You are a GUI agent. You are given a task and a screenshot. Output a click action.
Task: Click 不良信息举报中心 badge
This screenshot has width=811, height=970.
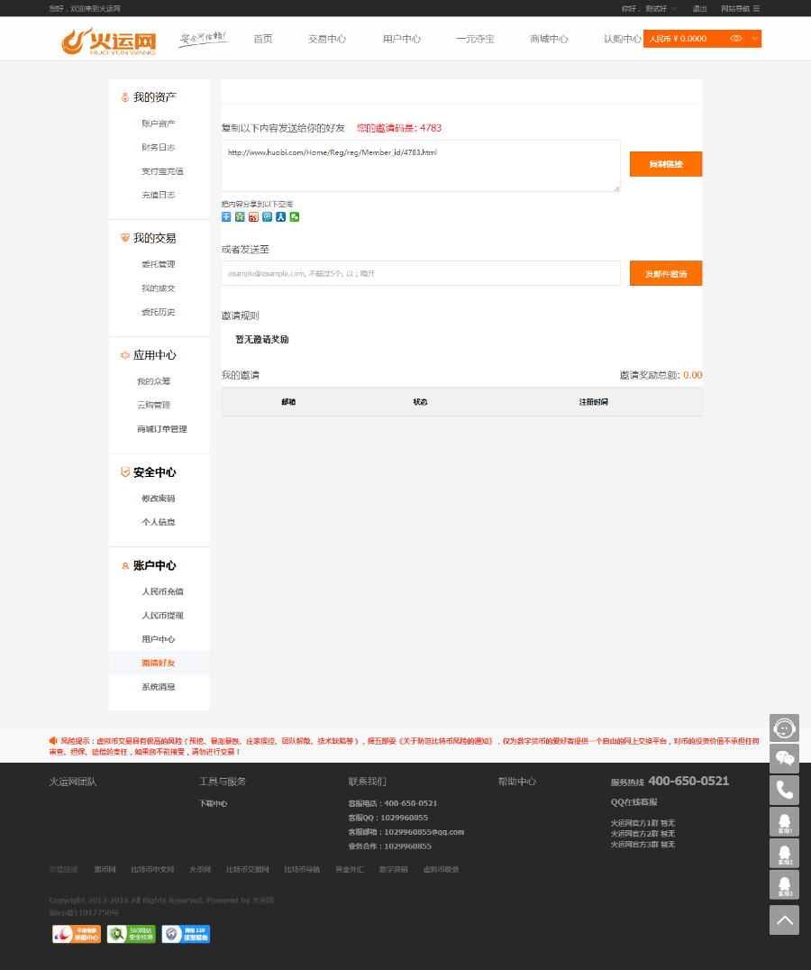76,934
